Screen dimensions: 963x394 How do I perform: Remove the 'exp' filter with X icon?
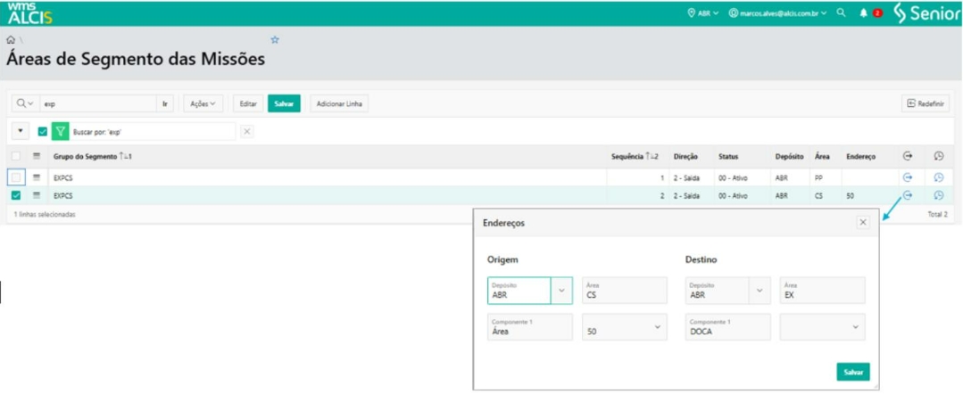247,131
